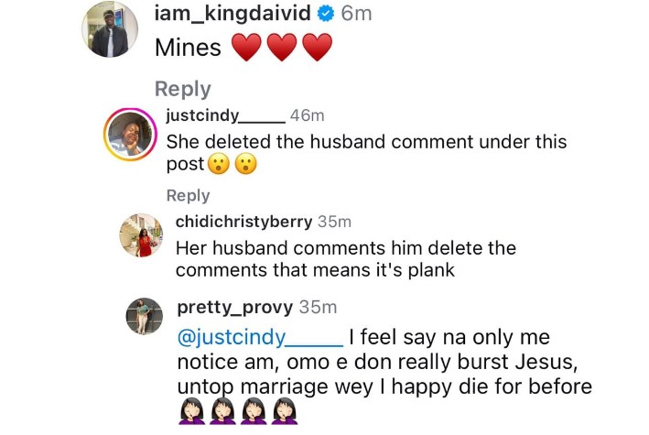Open chidichristyberry's avatar photo
This screenshot has height=435, width=649.
[x=140, y=235]
